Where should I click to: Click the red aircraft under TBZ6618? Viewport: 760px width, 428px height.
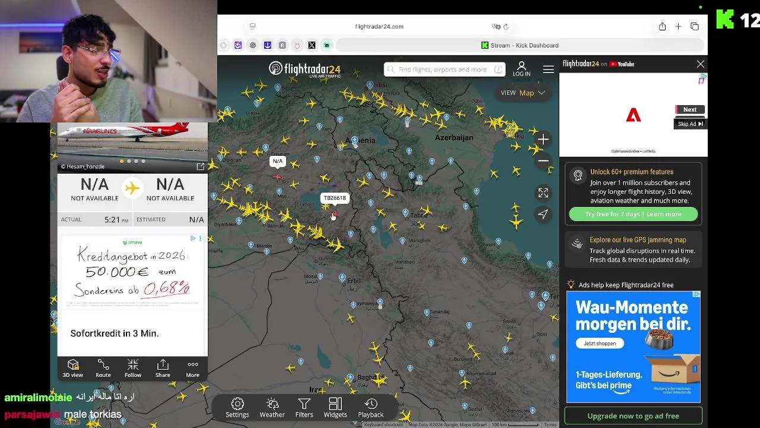coord(335,214)
